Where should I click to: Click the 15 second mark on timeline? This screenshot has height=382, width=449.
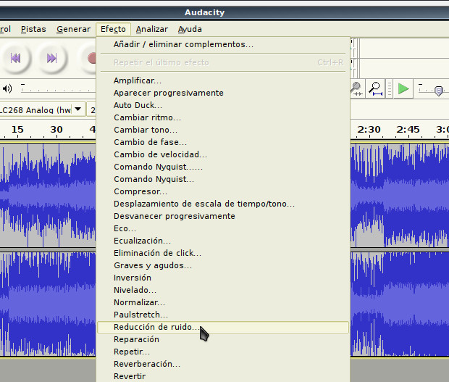[x=17, y=130]
